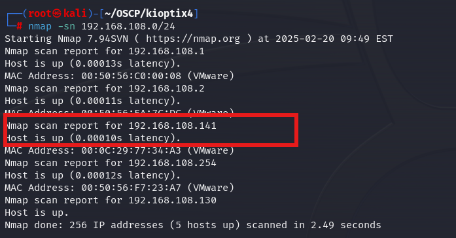
Task: Click the nmap.org URL in output
Action: [193, 39]
